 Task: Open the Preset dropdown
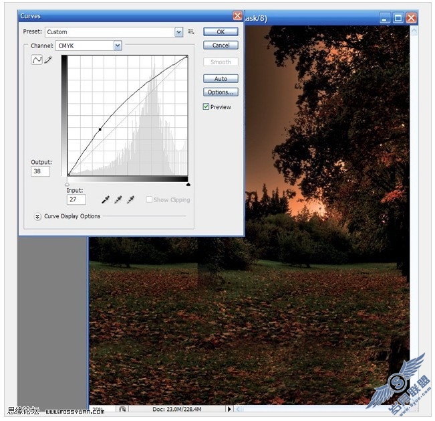click(x=178, y=32)
